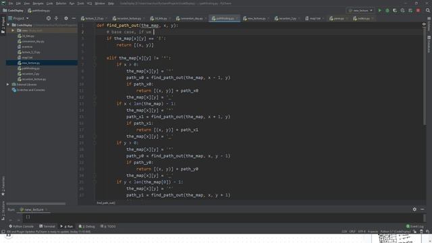Image resolution: width=432 pixels, height=243 pixels.
Task: Click the Python interpreter status bar entry
Action: click(396, 232)
